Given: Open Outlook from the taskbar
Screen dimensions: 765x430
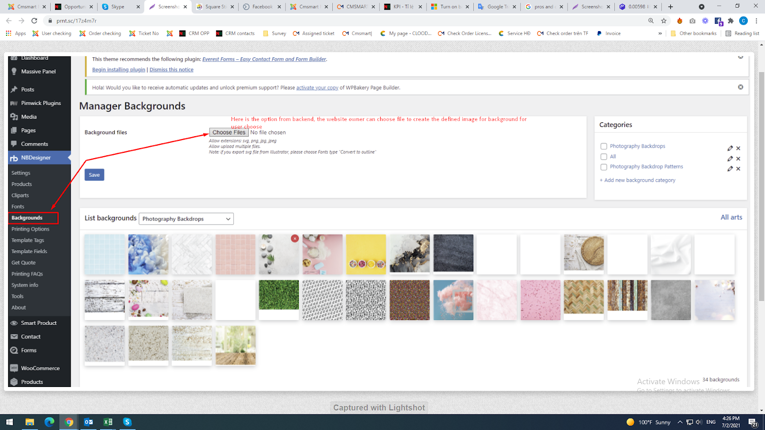Looking at the screenshot, I should coord(88,422).
